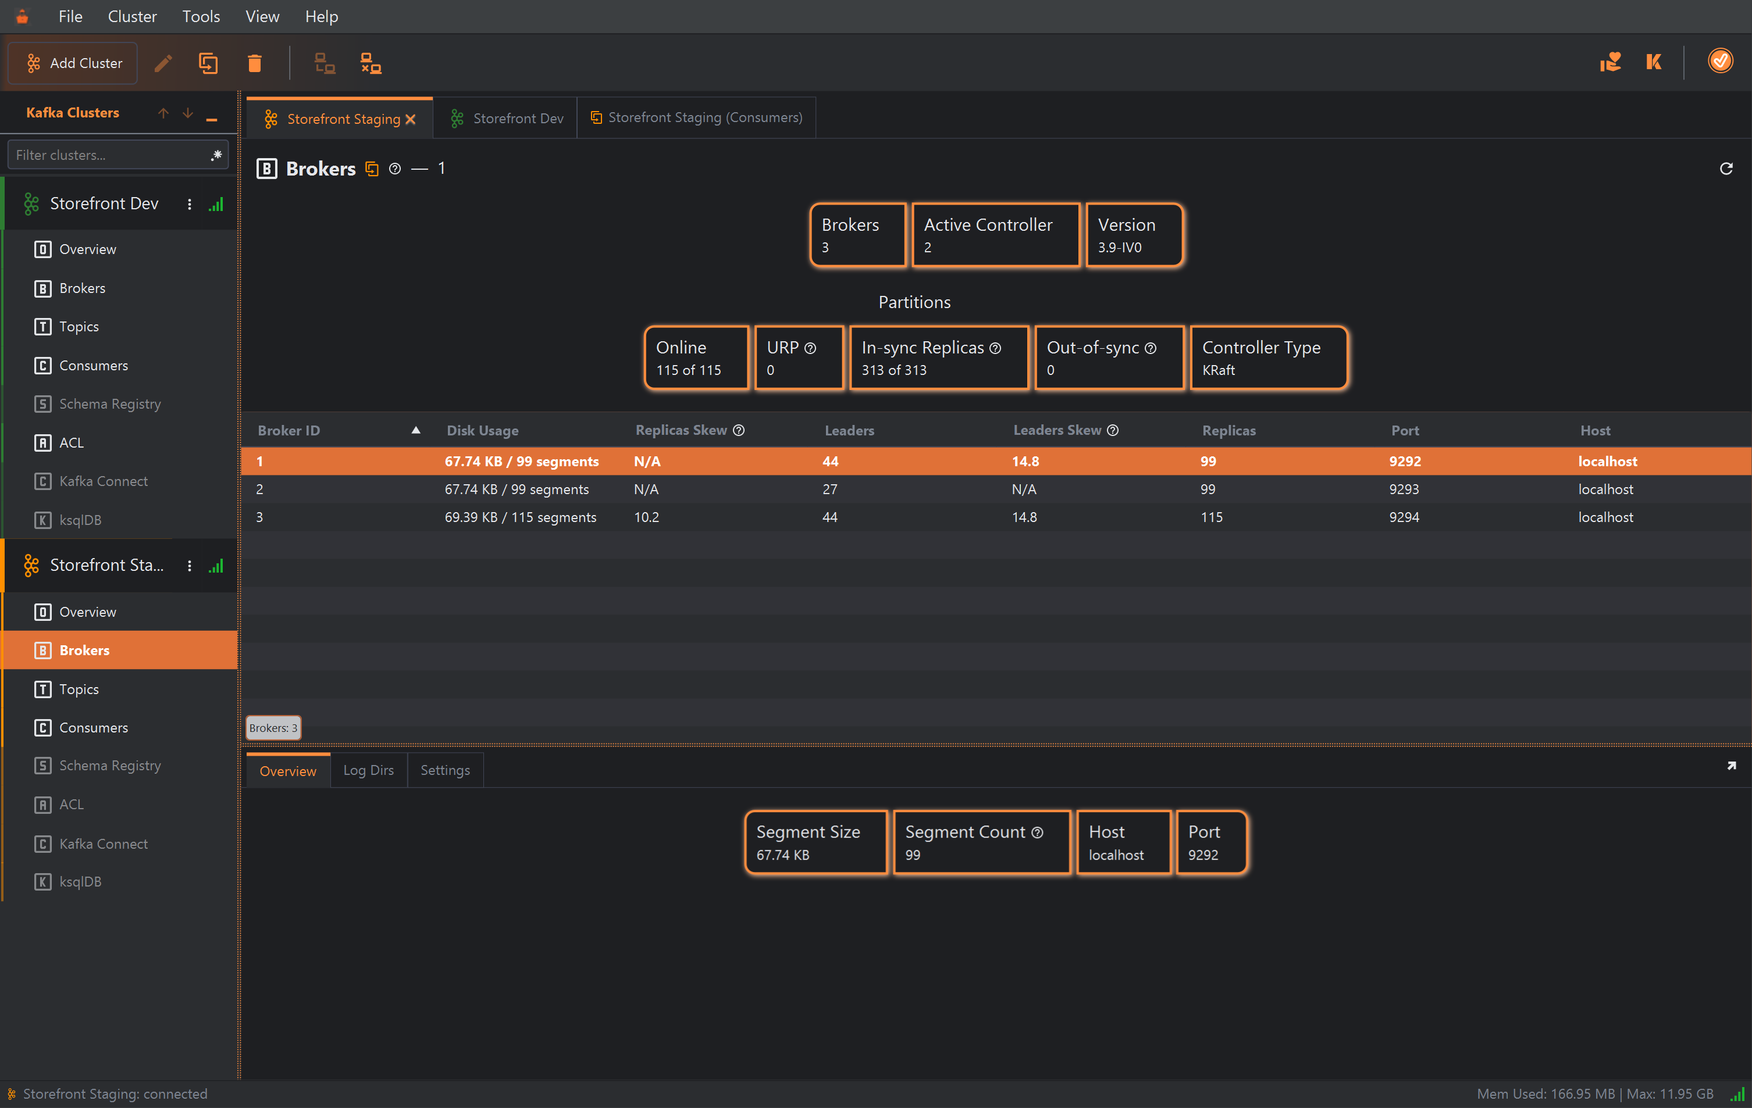Viewport: 1752px width, 1108px height.
Task: Move cluster down with down arrow
Action: tap(188, 113)
